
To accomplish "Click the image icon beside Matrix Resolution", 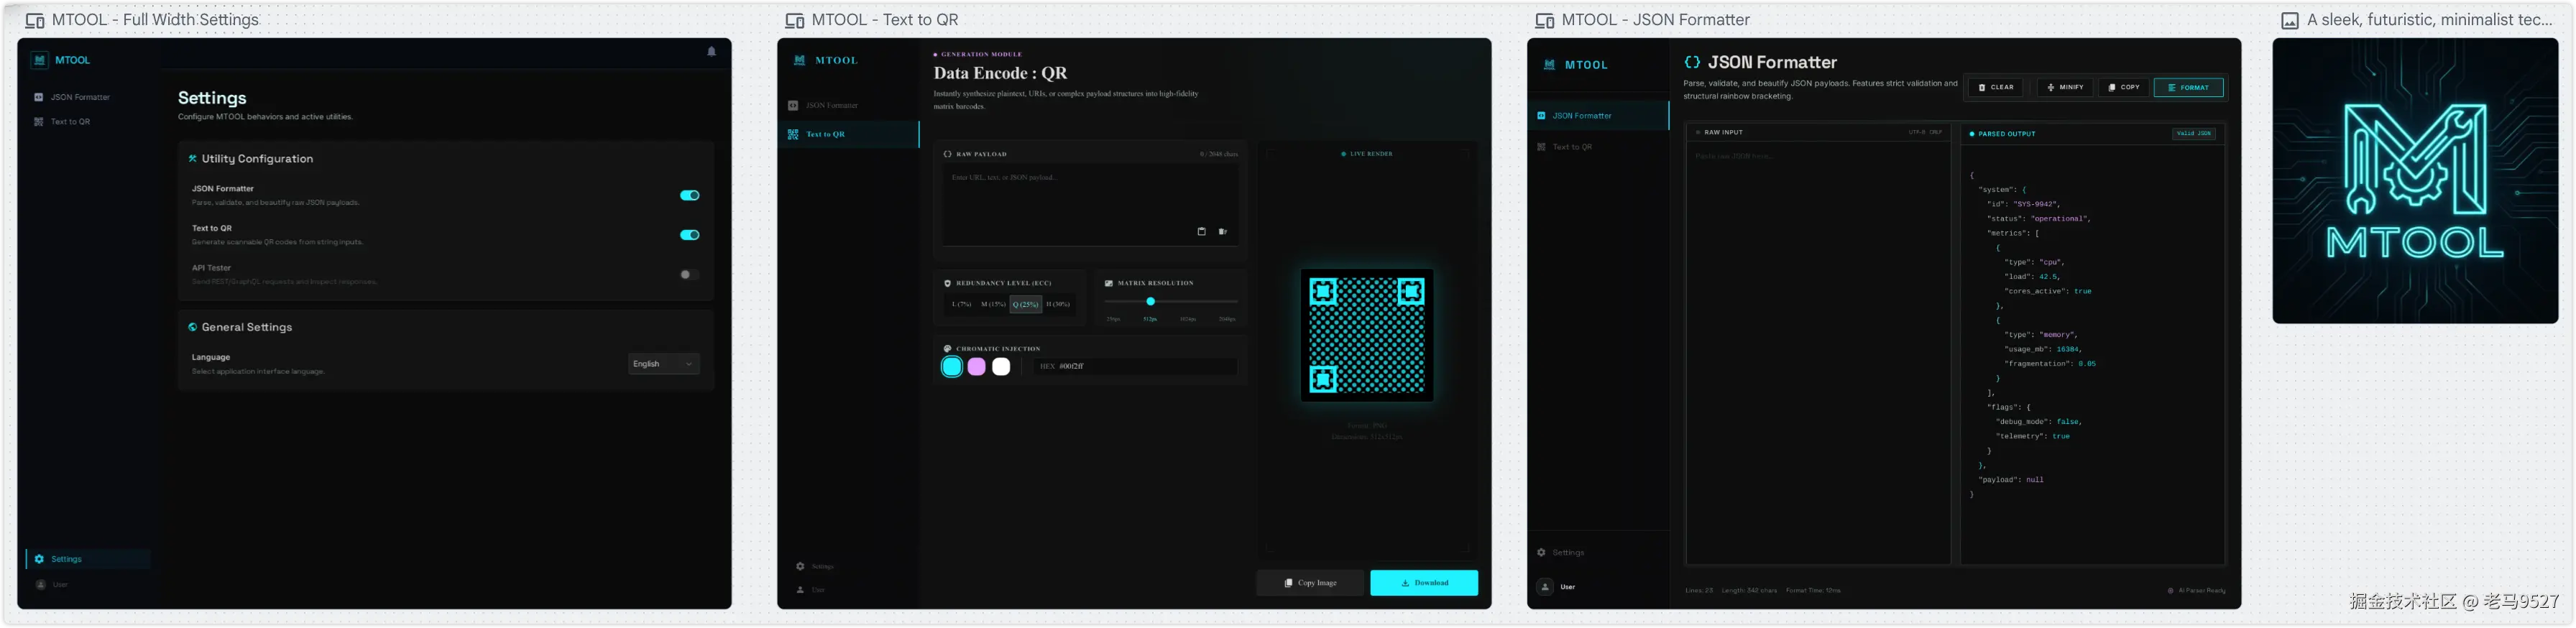I will pyautogui.click(x=1109, y=283).
